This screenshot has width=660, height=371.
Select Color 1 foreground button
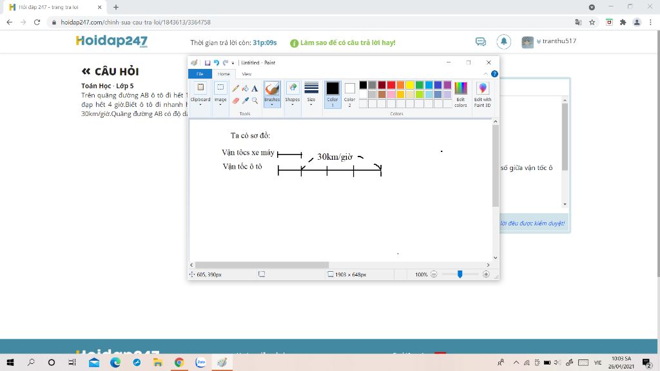pyautogui.click(x=333, y=94)
